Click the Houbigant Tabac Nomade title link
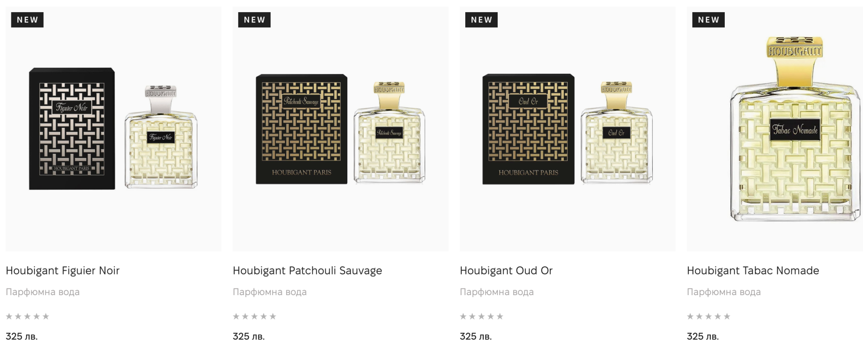 click(x=753, y=270)
